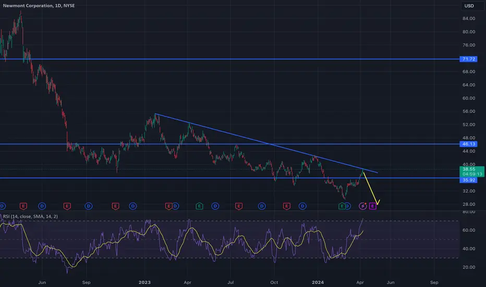The image size is (486, 287).
Task: Click the 28.00 price scale value
Action: (x=469, y=204)
